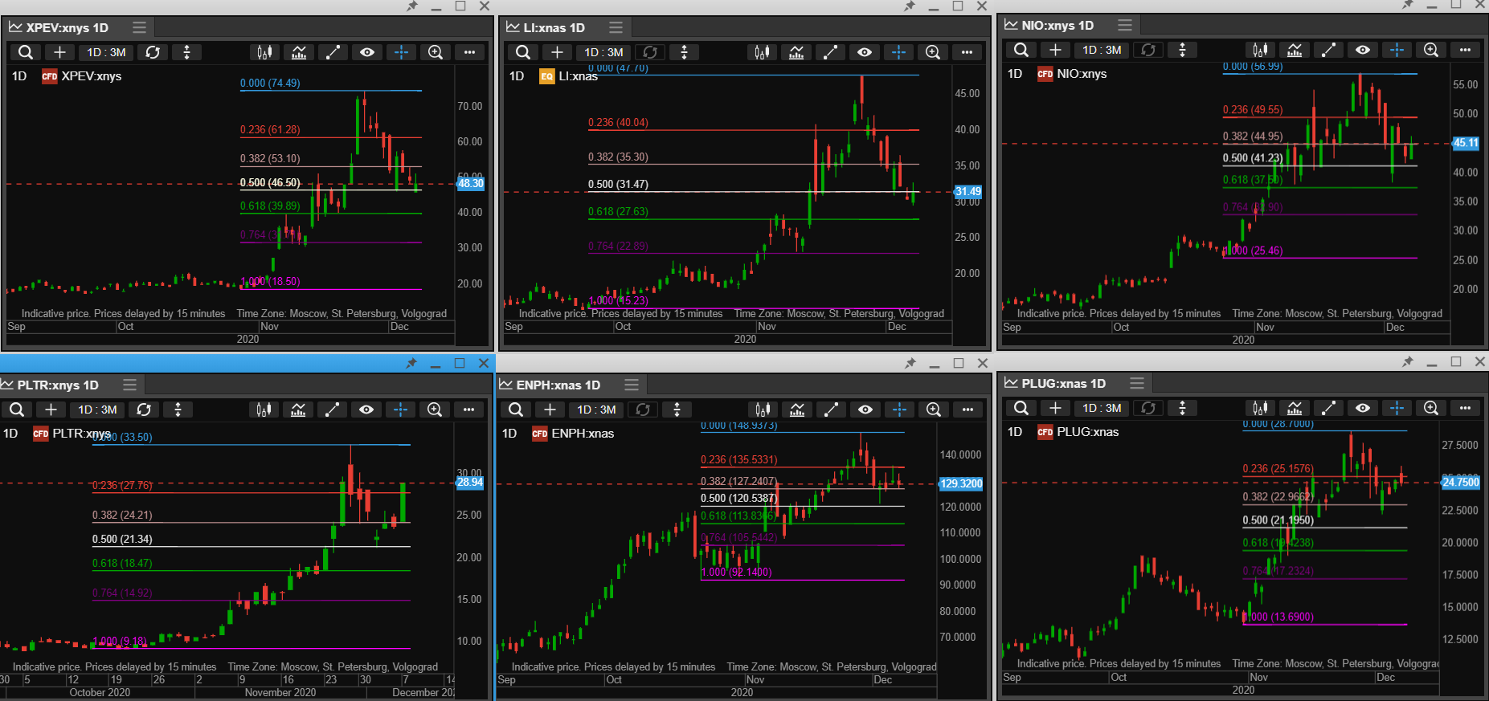Image resolution: width=1489 pixels, height=701 pixels.
Task: Toggle eye visibility in PLUG chart
Action: pyautogui.click(x=1363, y=408)
